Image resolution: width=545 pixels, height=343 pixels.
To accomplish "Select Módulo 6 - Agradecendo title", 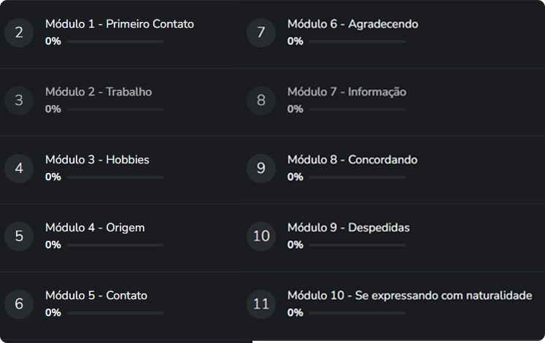I will tap(352, 24).
